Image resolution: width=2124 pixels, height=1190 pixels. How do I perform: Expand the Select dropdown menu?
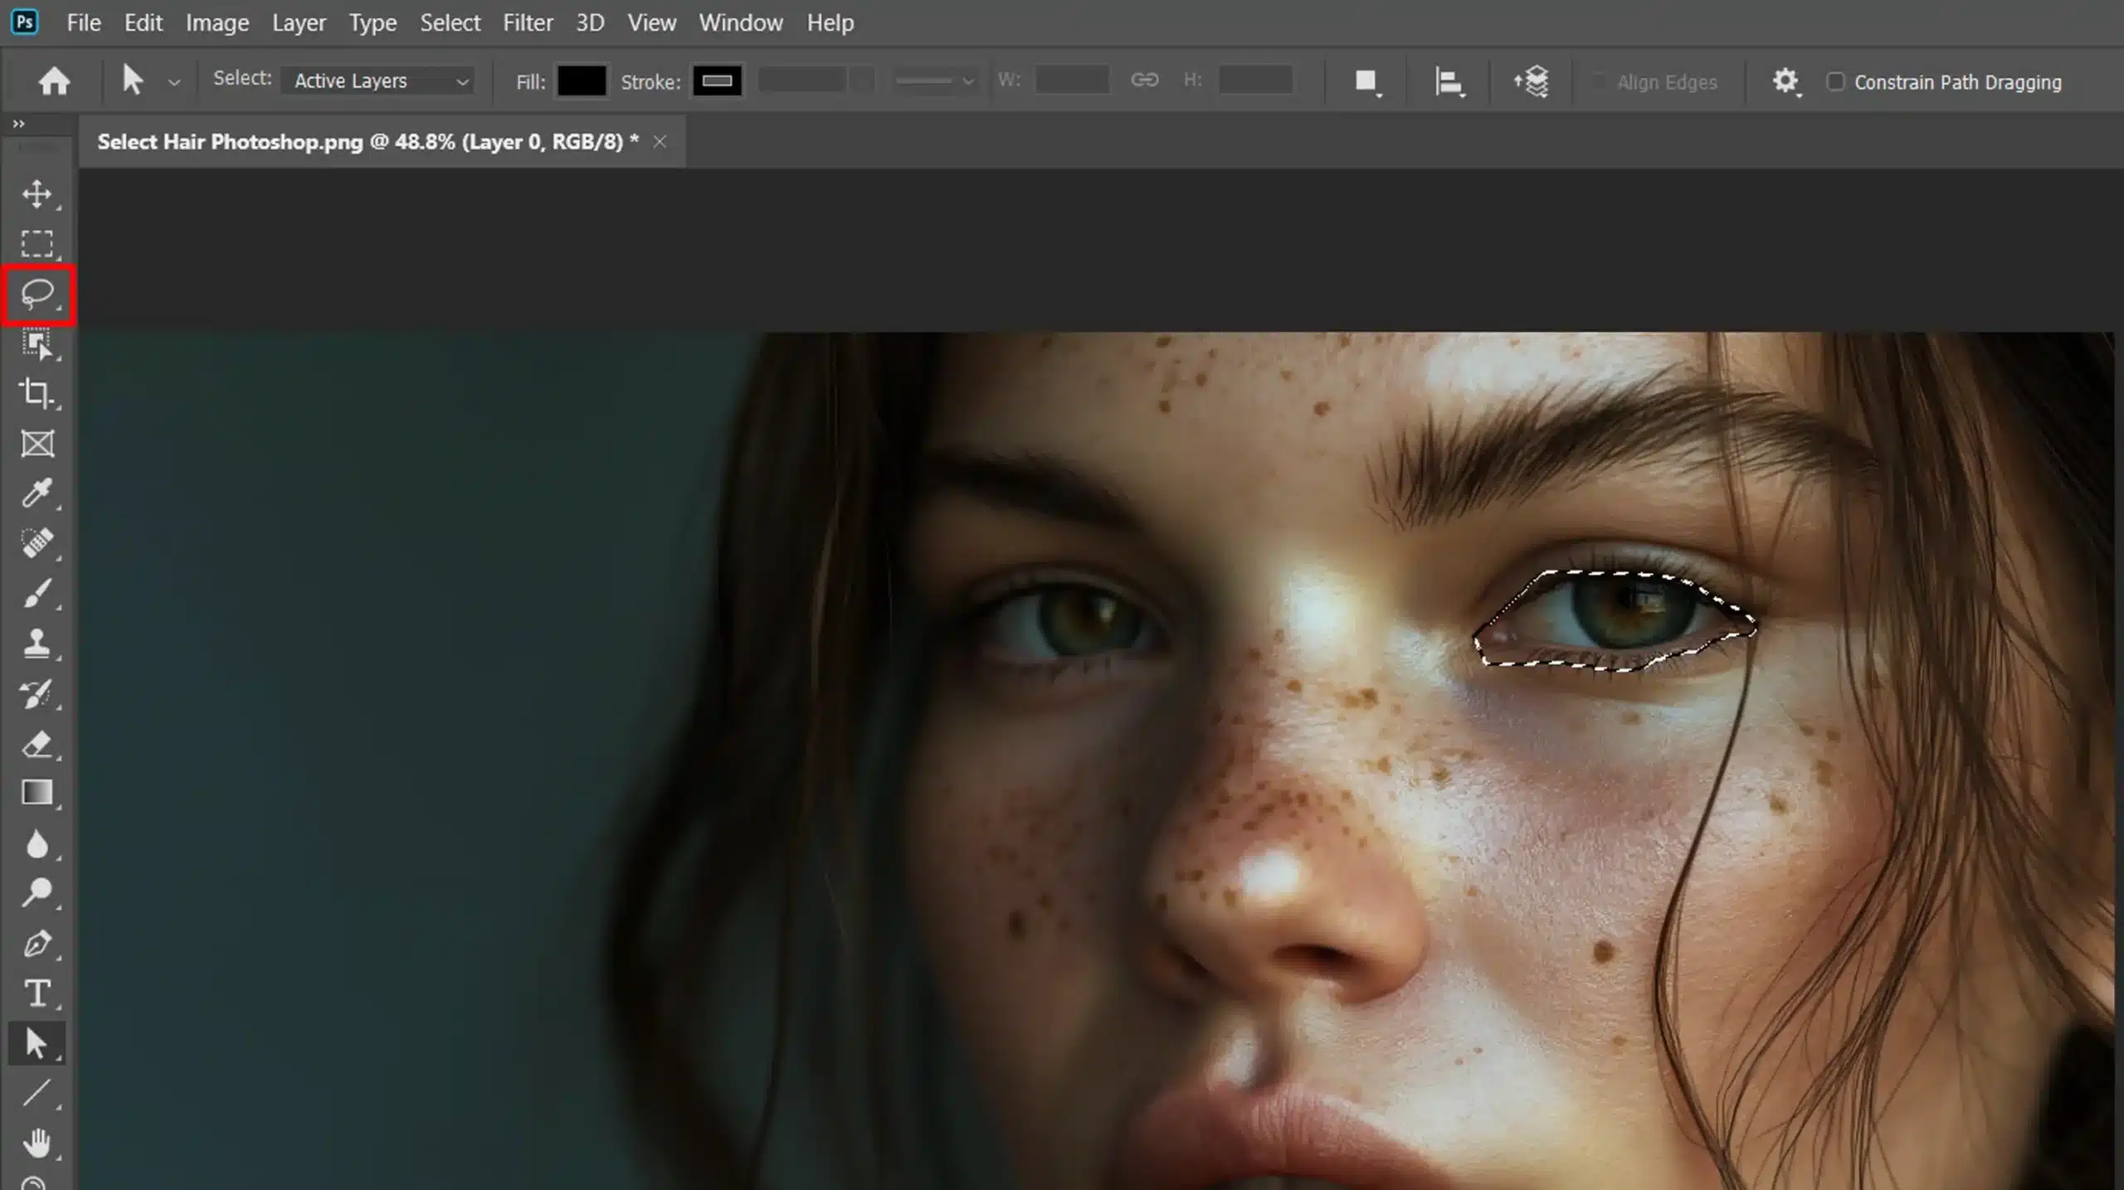coord(450,22)
